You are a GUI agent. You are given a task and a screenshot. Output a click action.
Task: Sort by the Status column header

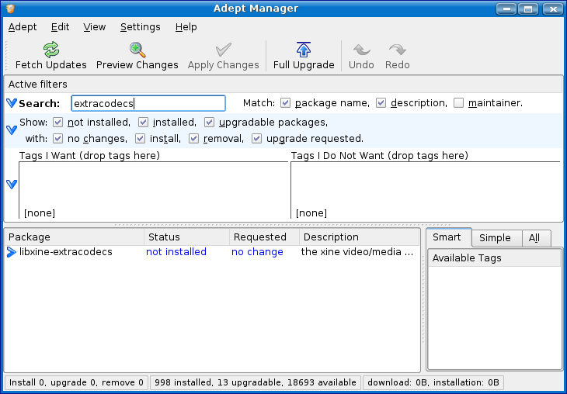[x=186, y=237]
